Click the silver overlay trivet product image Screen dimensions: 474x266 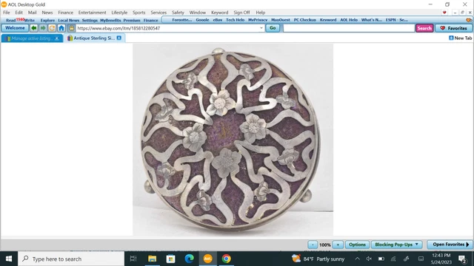[233, 140]
